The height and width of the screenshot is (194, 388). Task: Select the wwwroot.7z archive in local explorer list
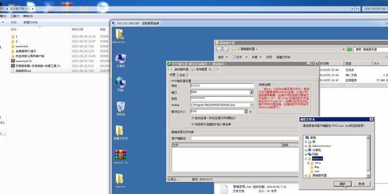coord(23,61)
